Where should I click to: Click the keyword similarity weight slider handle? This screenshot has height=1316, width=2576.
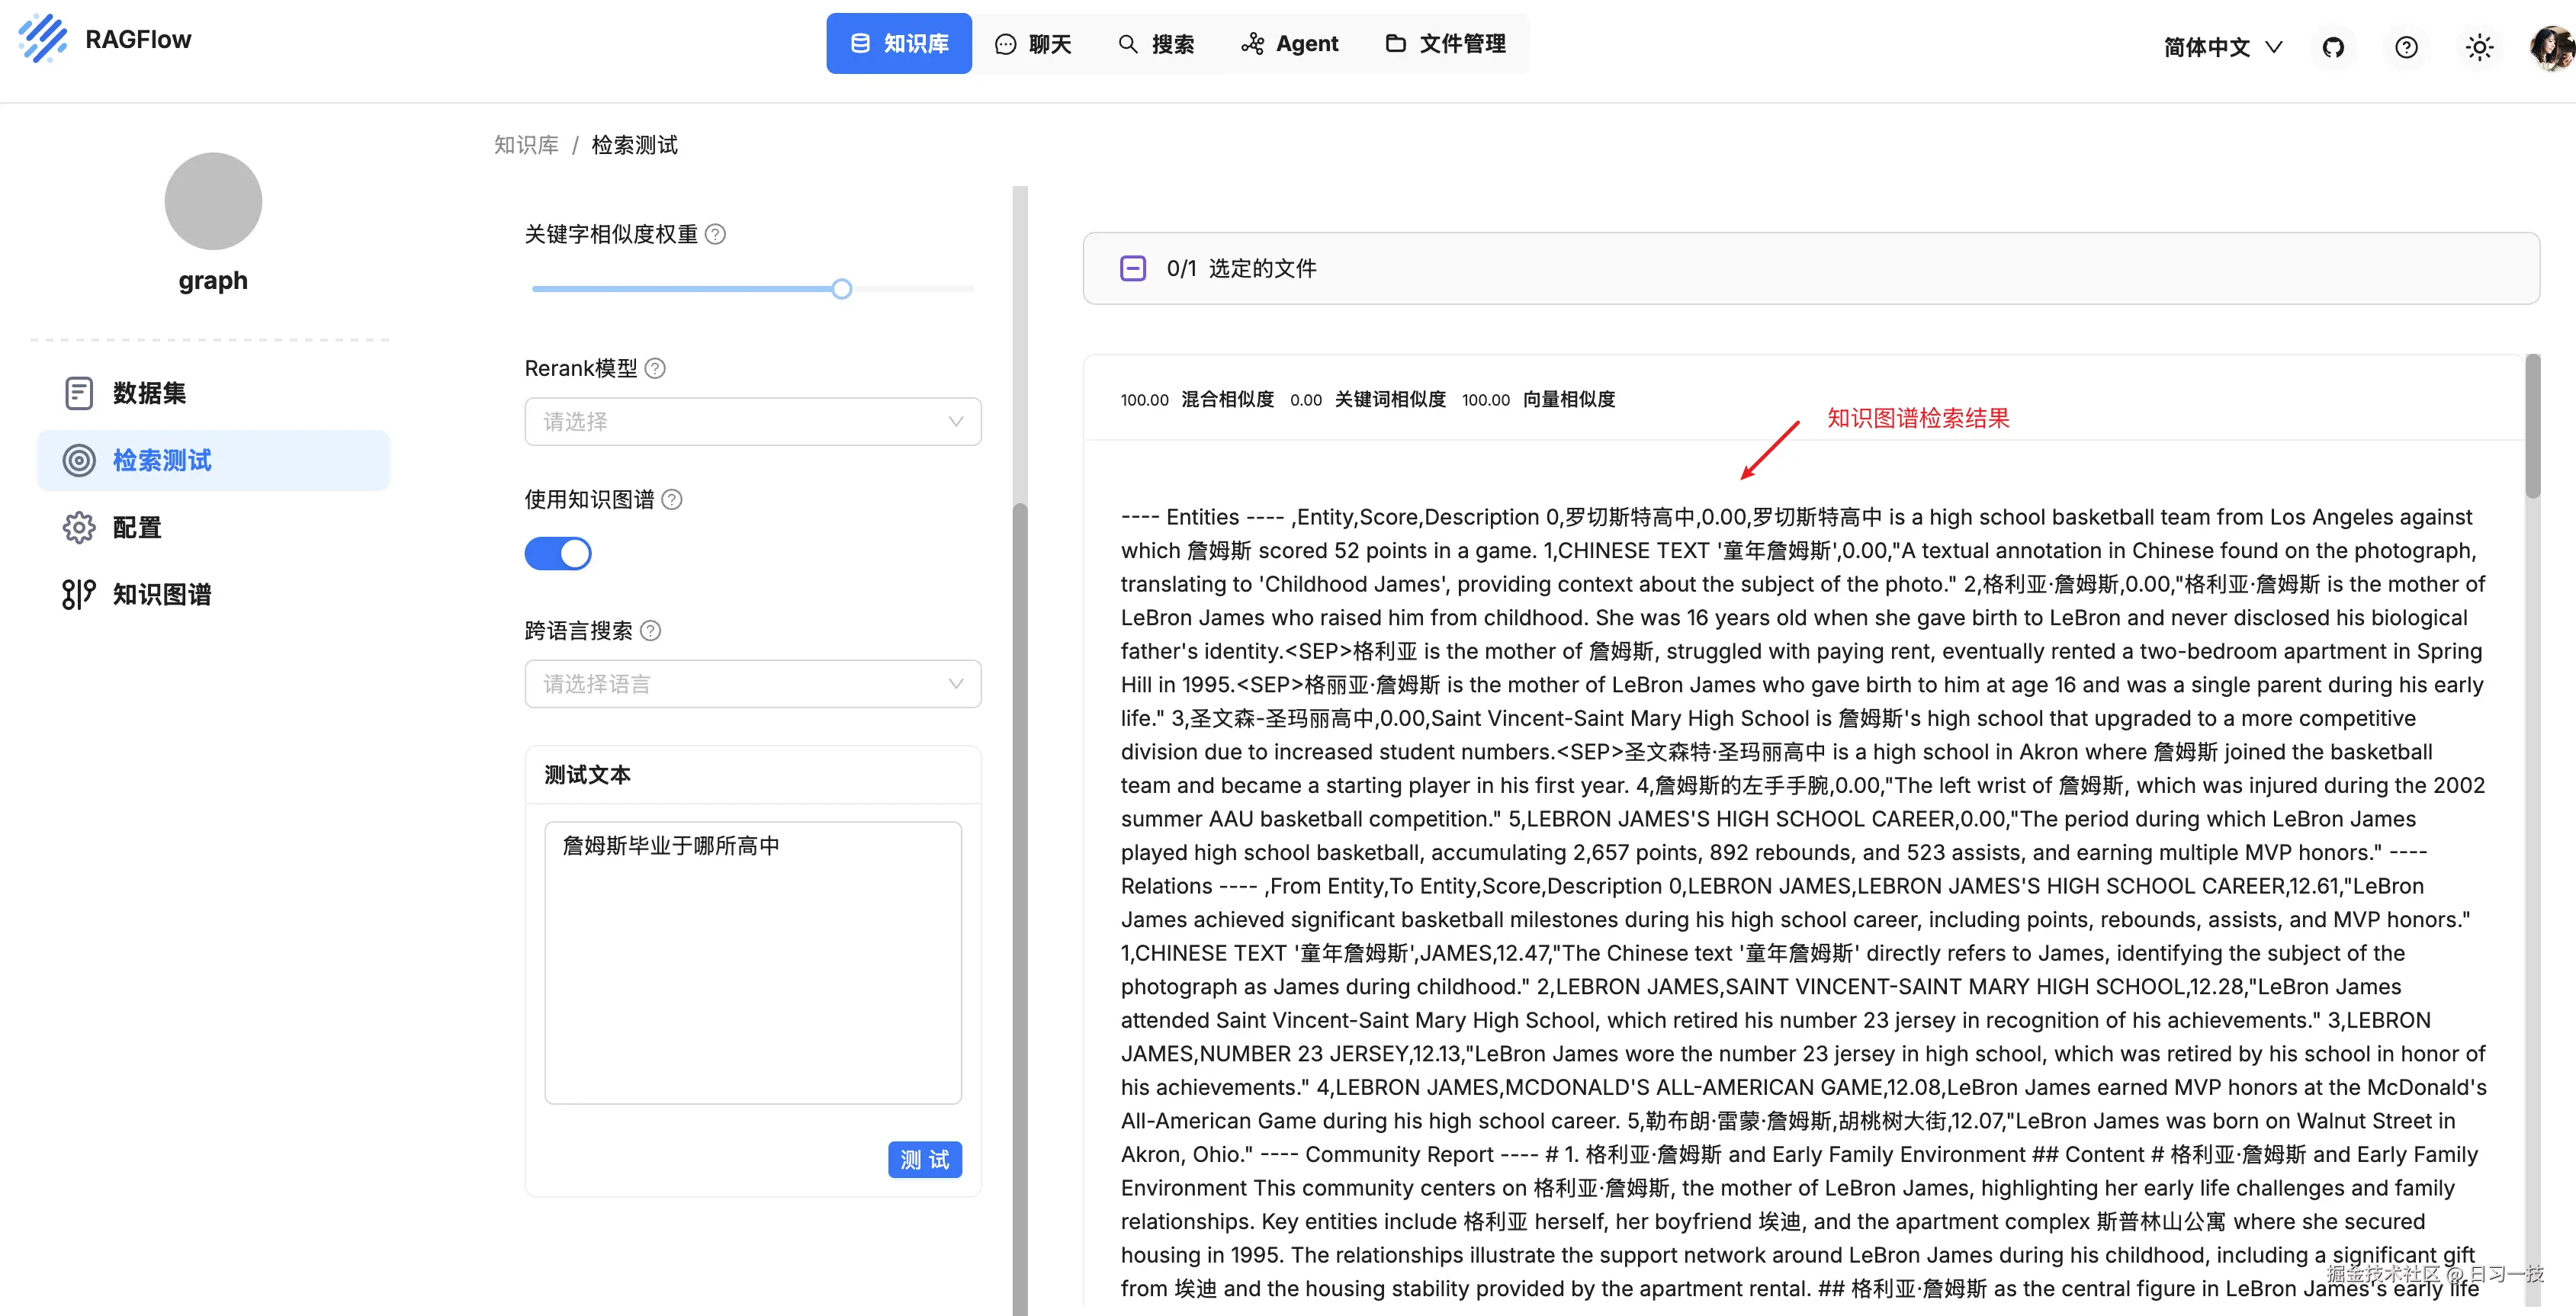(x=842, y=289)
